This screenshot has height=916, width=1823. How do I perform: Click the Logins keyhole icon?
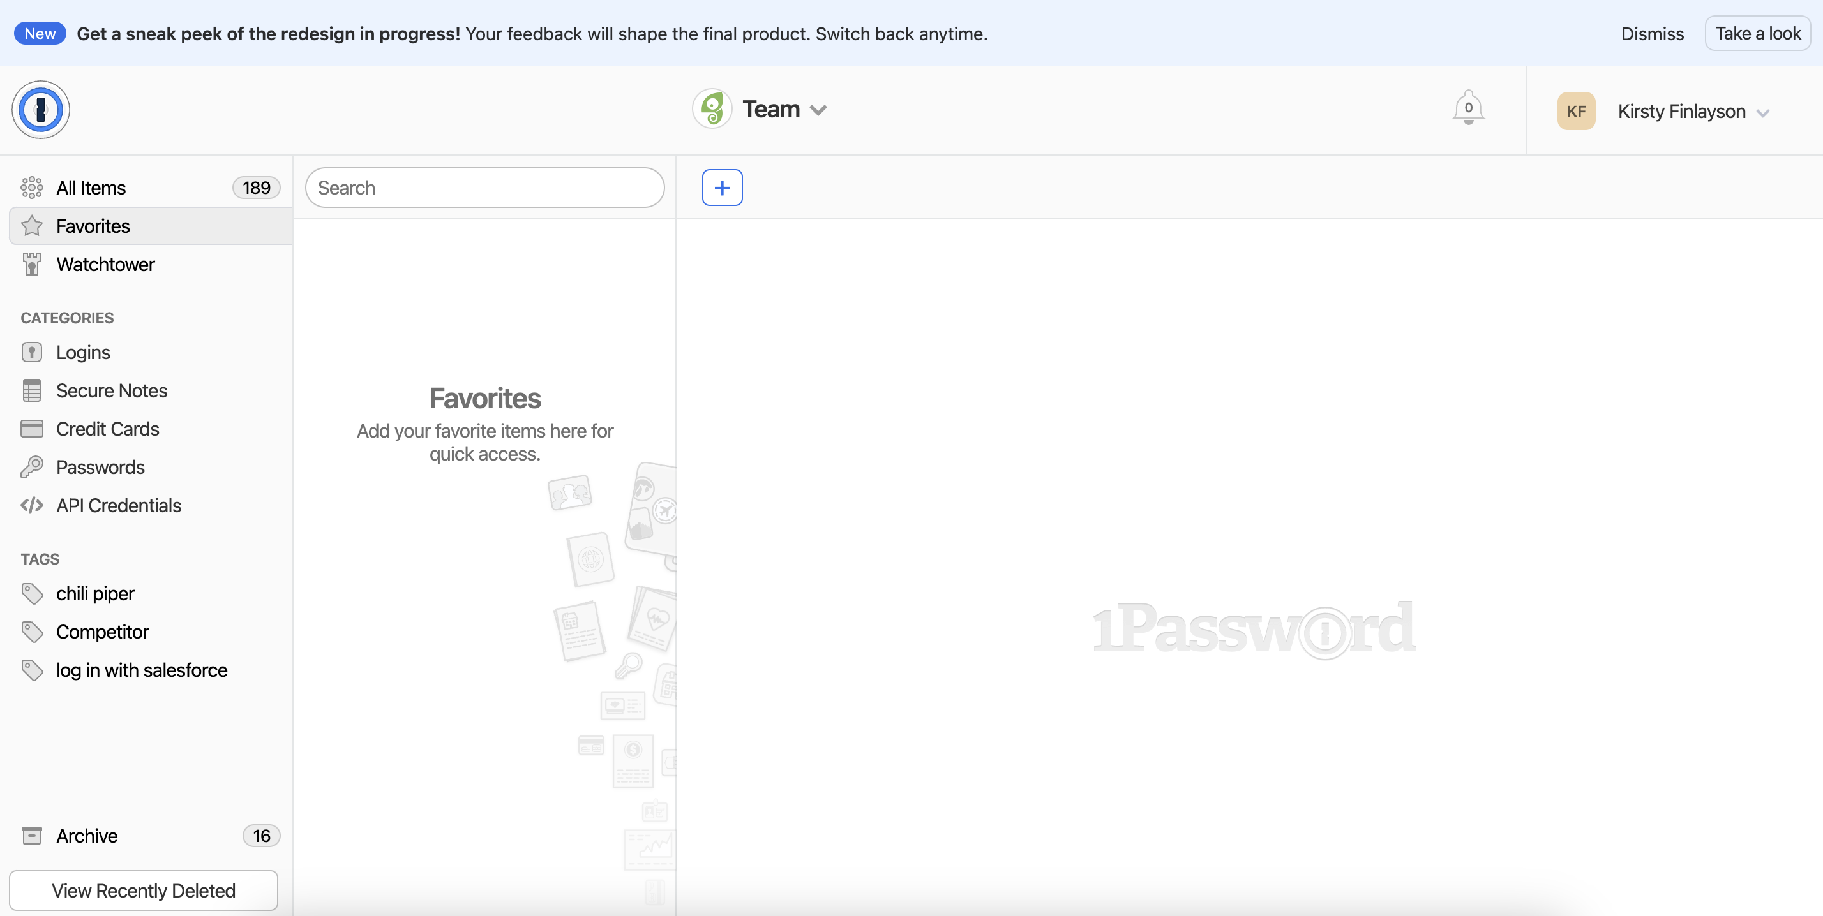[x=32, y=351]
